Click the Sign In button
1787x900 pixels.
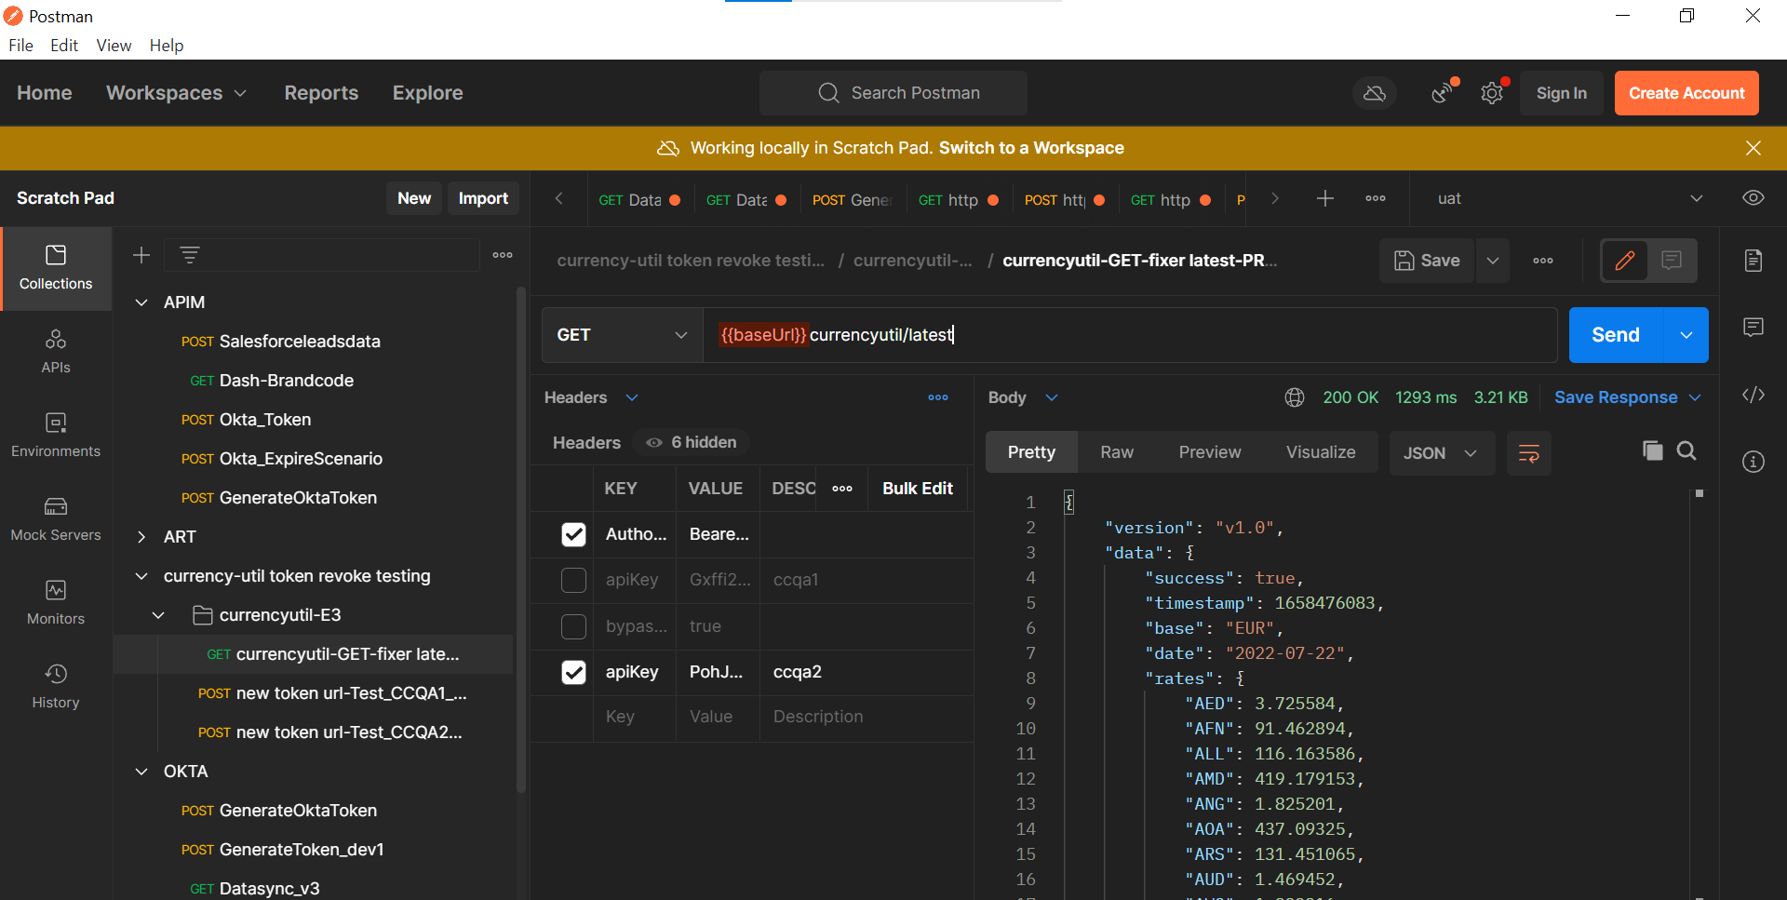pos(1562,93)
